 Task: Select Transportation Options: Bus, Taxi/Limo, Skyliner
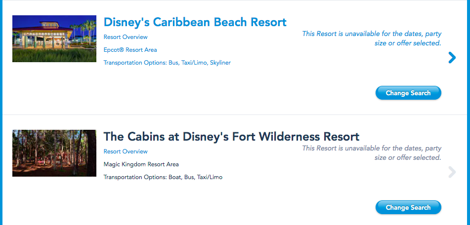click(x=167, y=63)
